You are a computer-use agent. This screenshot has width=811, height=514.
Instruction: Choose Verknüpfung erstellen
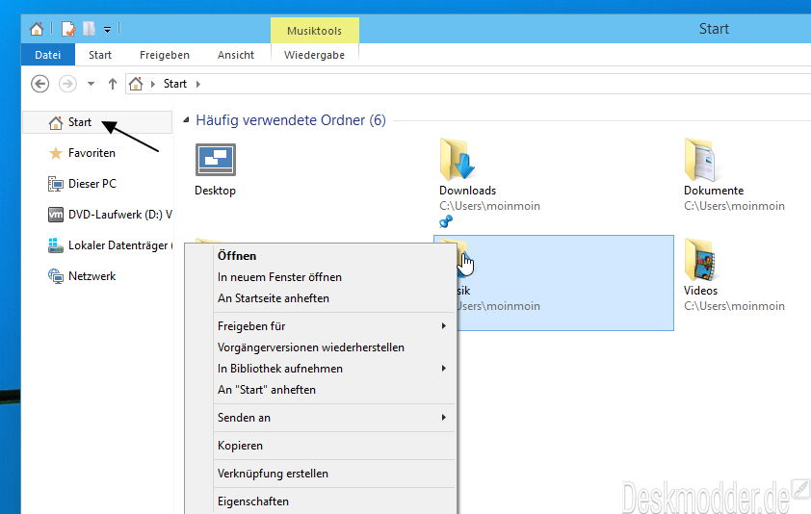click(x=334, y=474)
